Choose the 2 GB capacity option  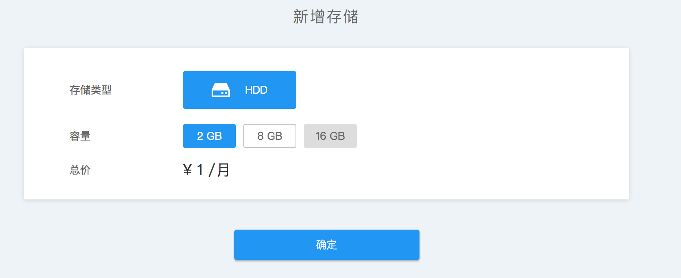[209, 136]
